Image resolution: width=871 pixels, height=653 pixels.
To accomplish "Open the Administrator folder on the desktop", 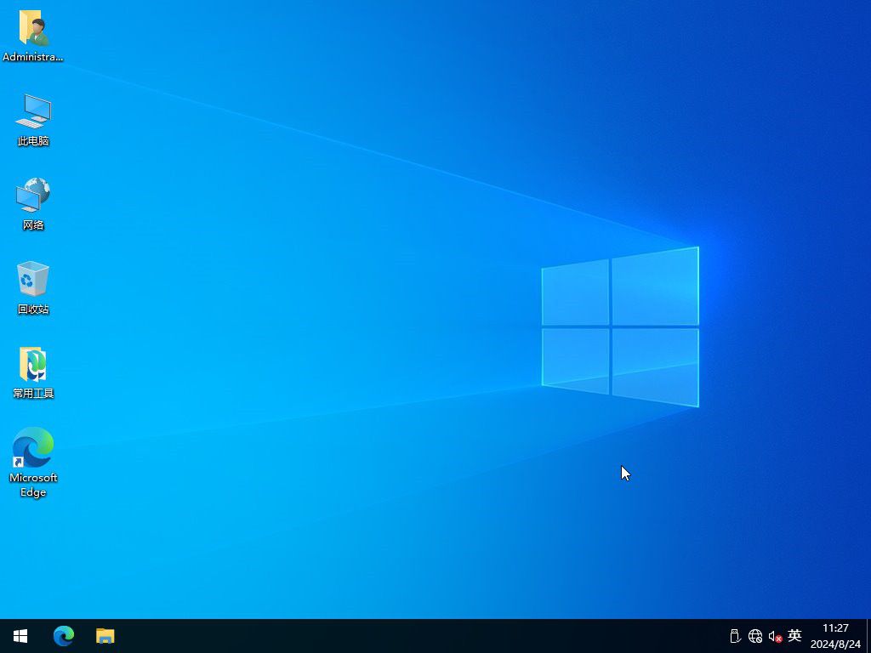I will point(32,34).
